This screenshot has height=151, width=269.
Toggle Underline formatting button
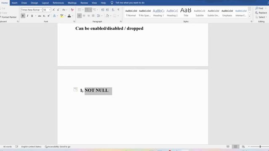(32, 16)
